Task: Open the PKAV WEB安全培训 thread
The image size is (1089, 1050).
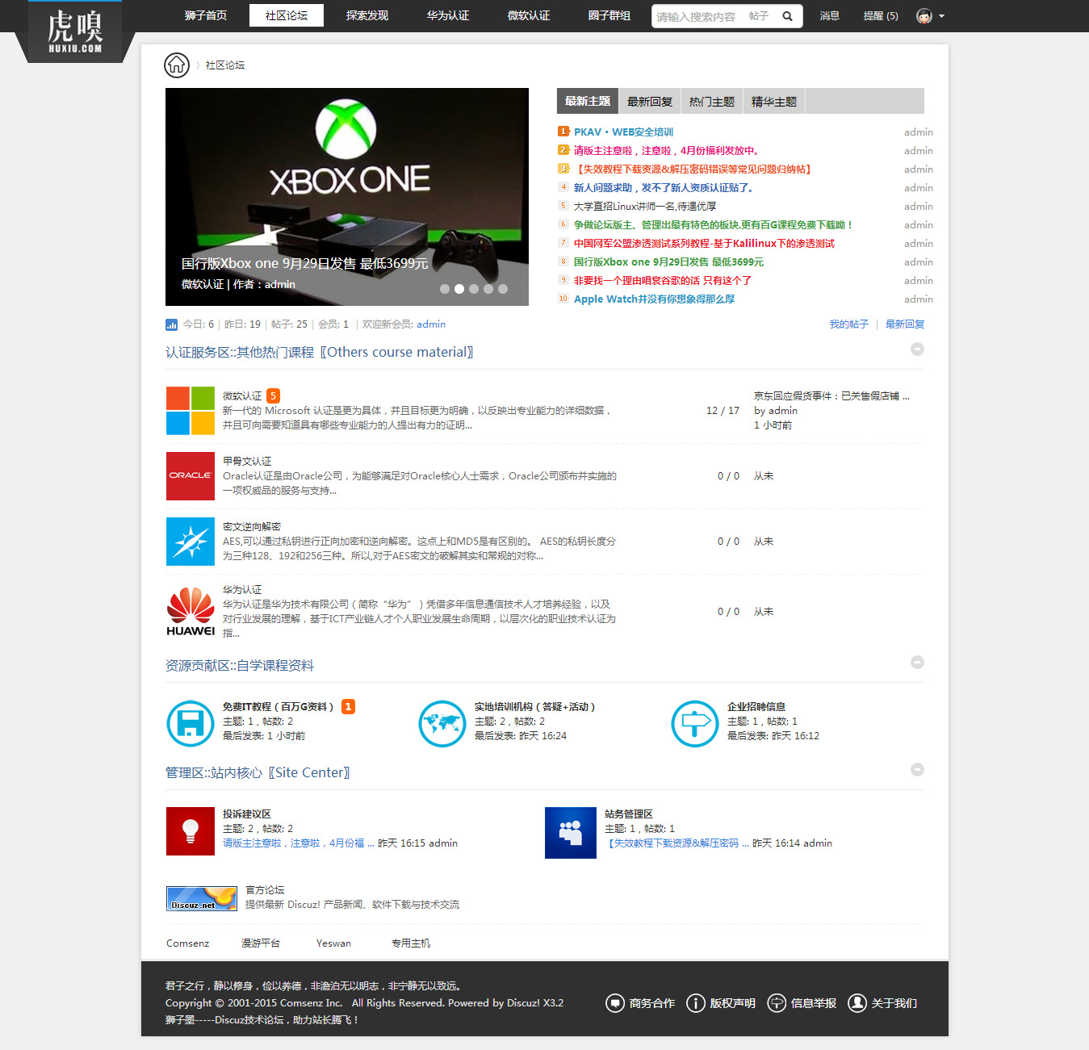Action: click(x=623, y=132)
